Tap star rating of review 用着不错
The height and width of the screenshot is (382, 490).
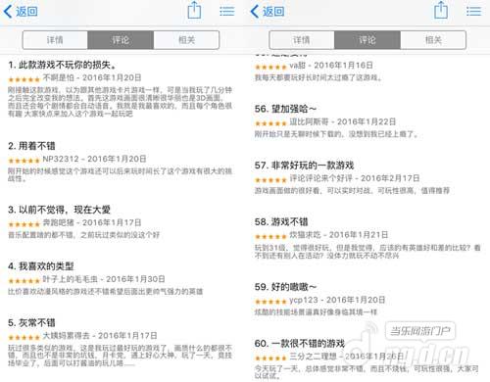(x=24, y=161)
